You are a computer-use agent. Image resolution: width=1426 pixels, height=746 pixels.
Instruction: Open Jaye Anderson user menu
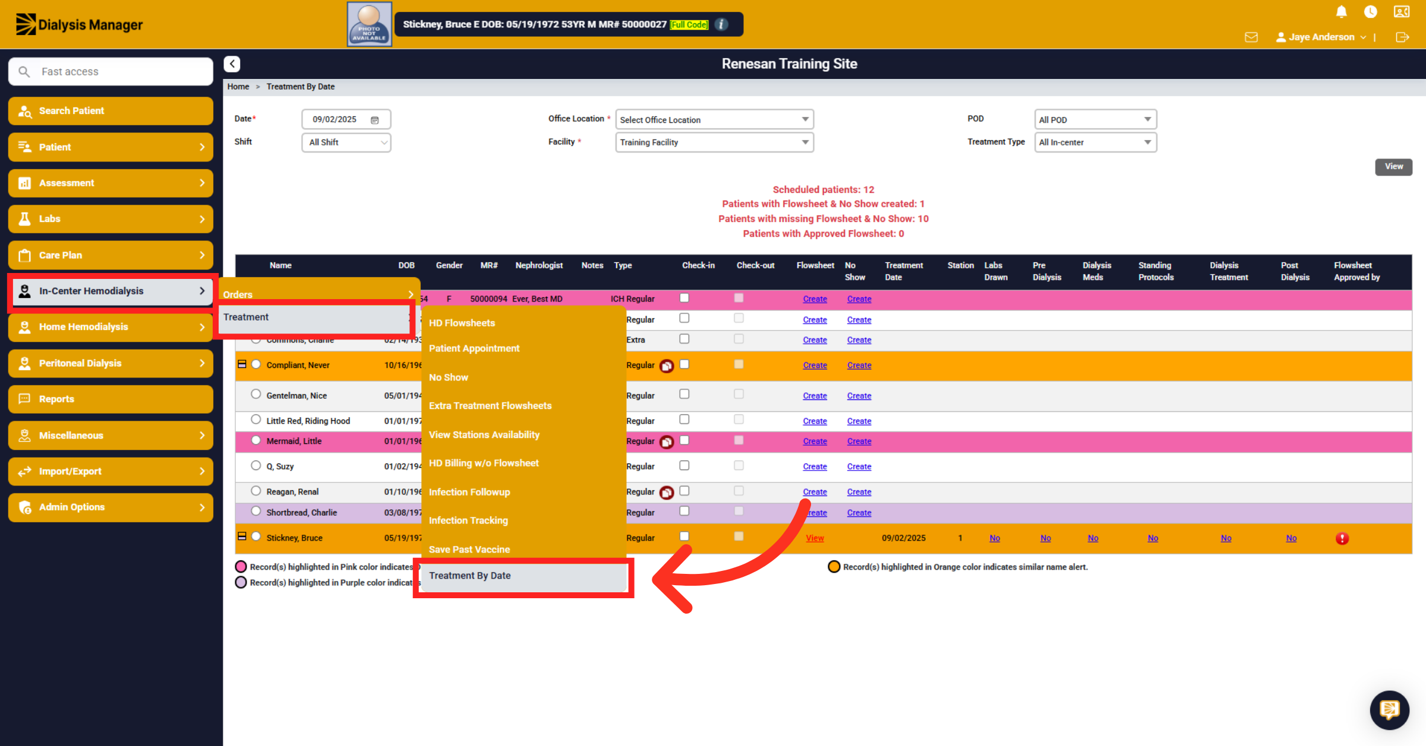pyautogui.click(x=1321, y=37)
